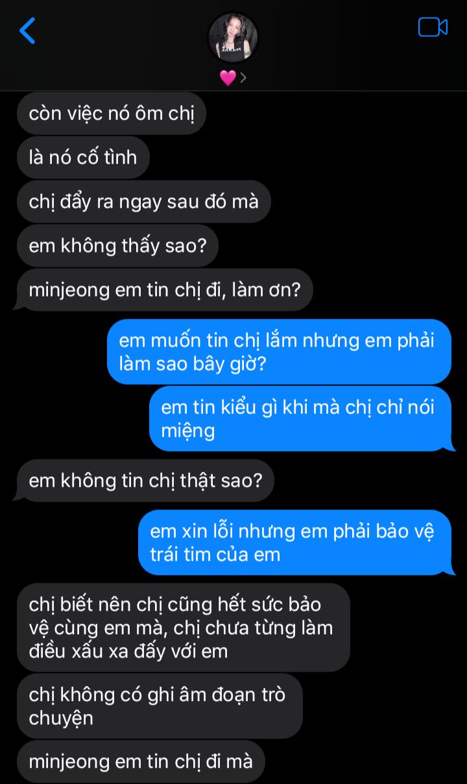Tap bubble "chị đẩy ra ngay sau đó mà"
This screenshot has width=467, height=784.
coord(144,202)
